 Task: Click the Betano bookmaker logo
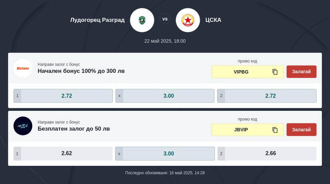(x=23, y=68)
